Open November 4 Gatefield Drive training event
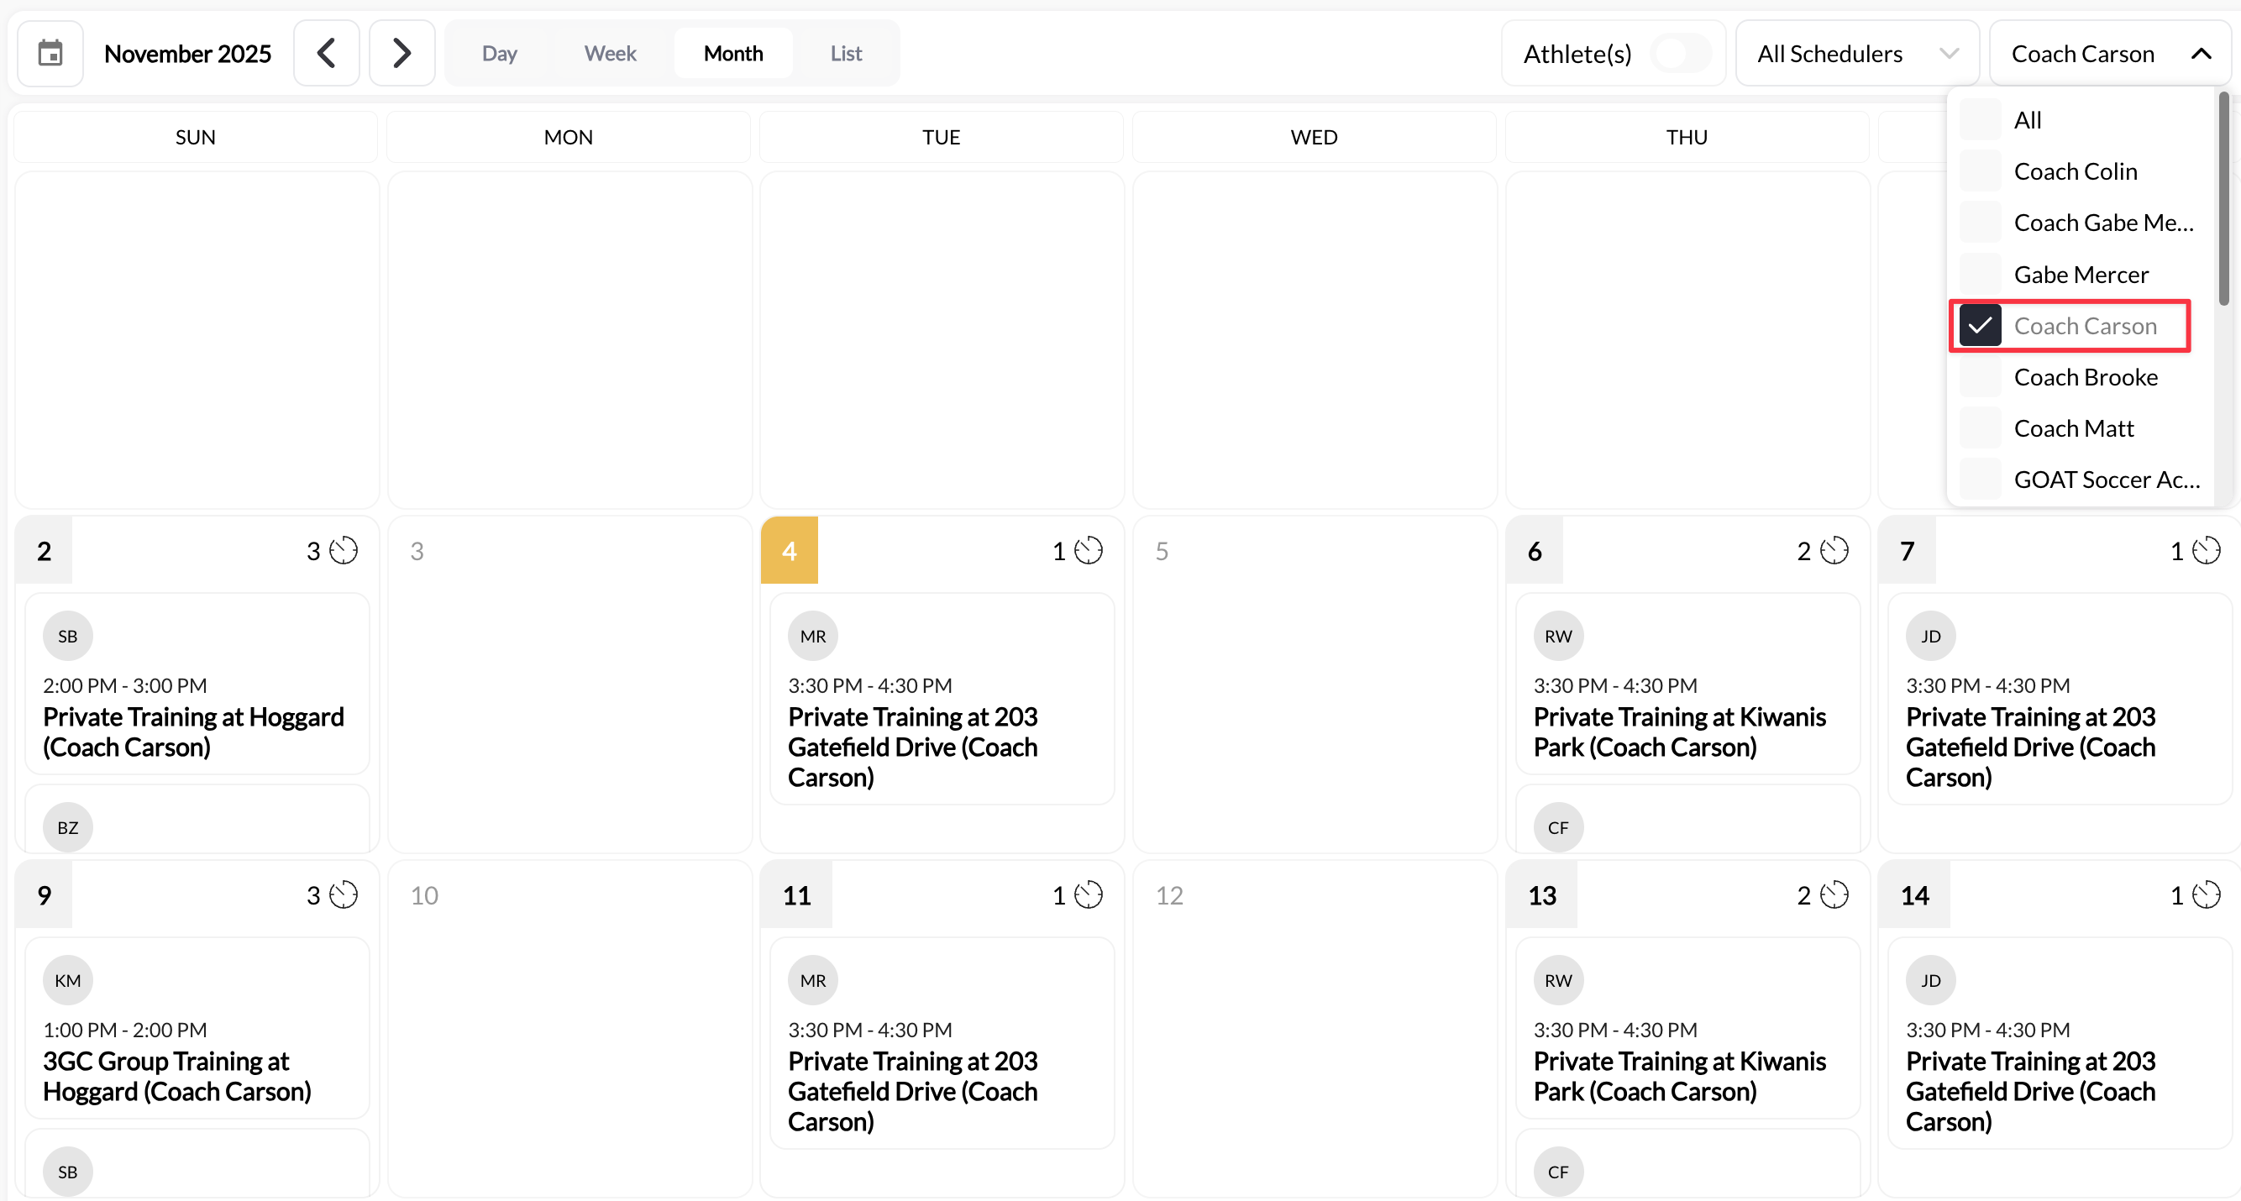The height and width of the screenshot is (1201, 2241). click(x=942, y=698)
